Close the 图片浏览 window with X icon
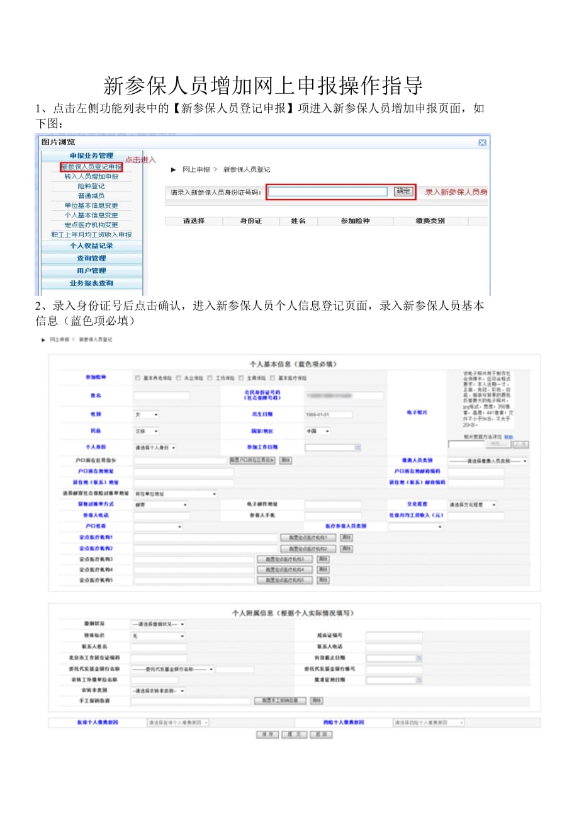Screen dimensions: 579x820 (x=482, y=142)
